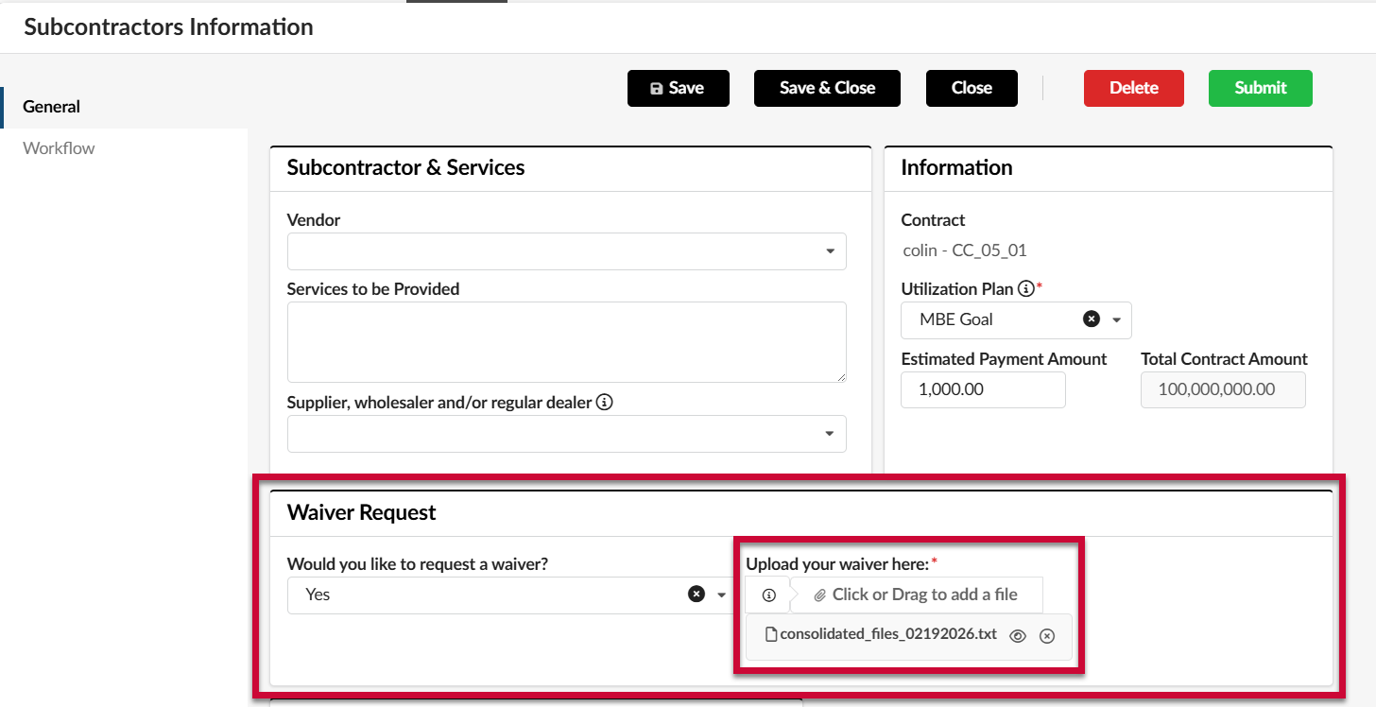Delete this subcontractor record

[1133, 88]
